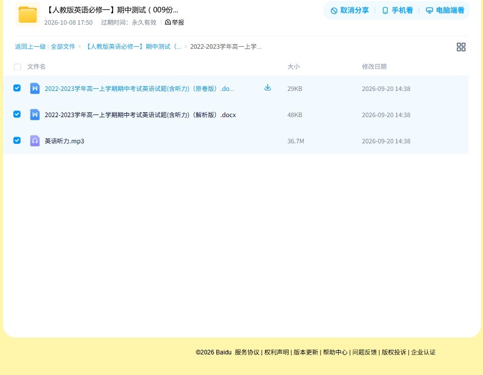Click Word icon of 解析版 document
The width and height of the screenshot is (483, 375).
click(x=35, y=115)
